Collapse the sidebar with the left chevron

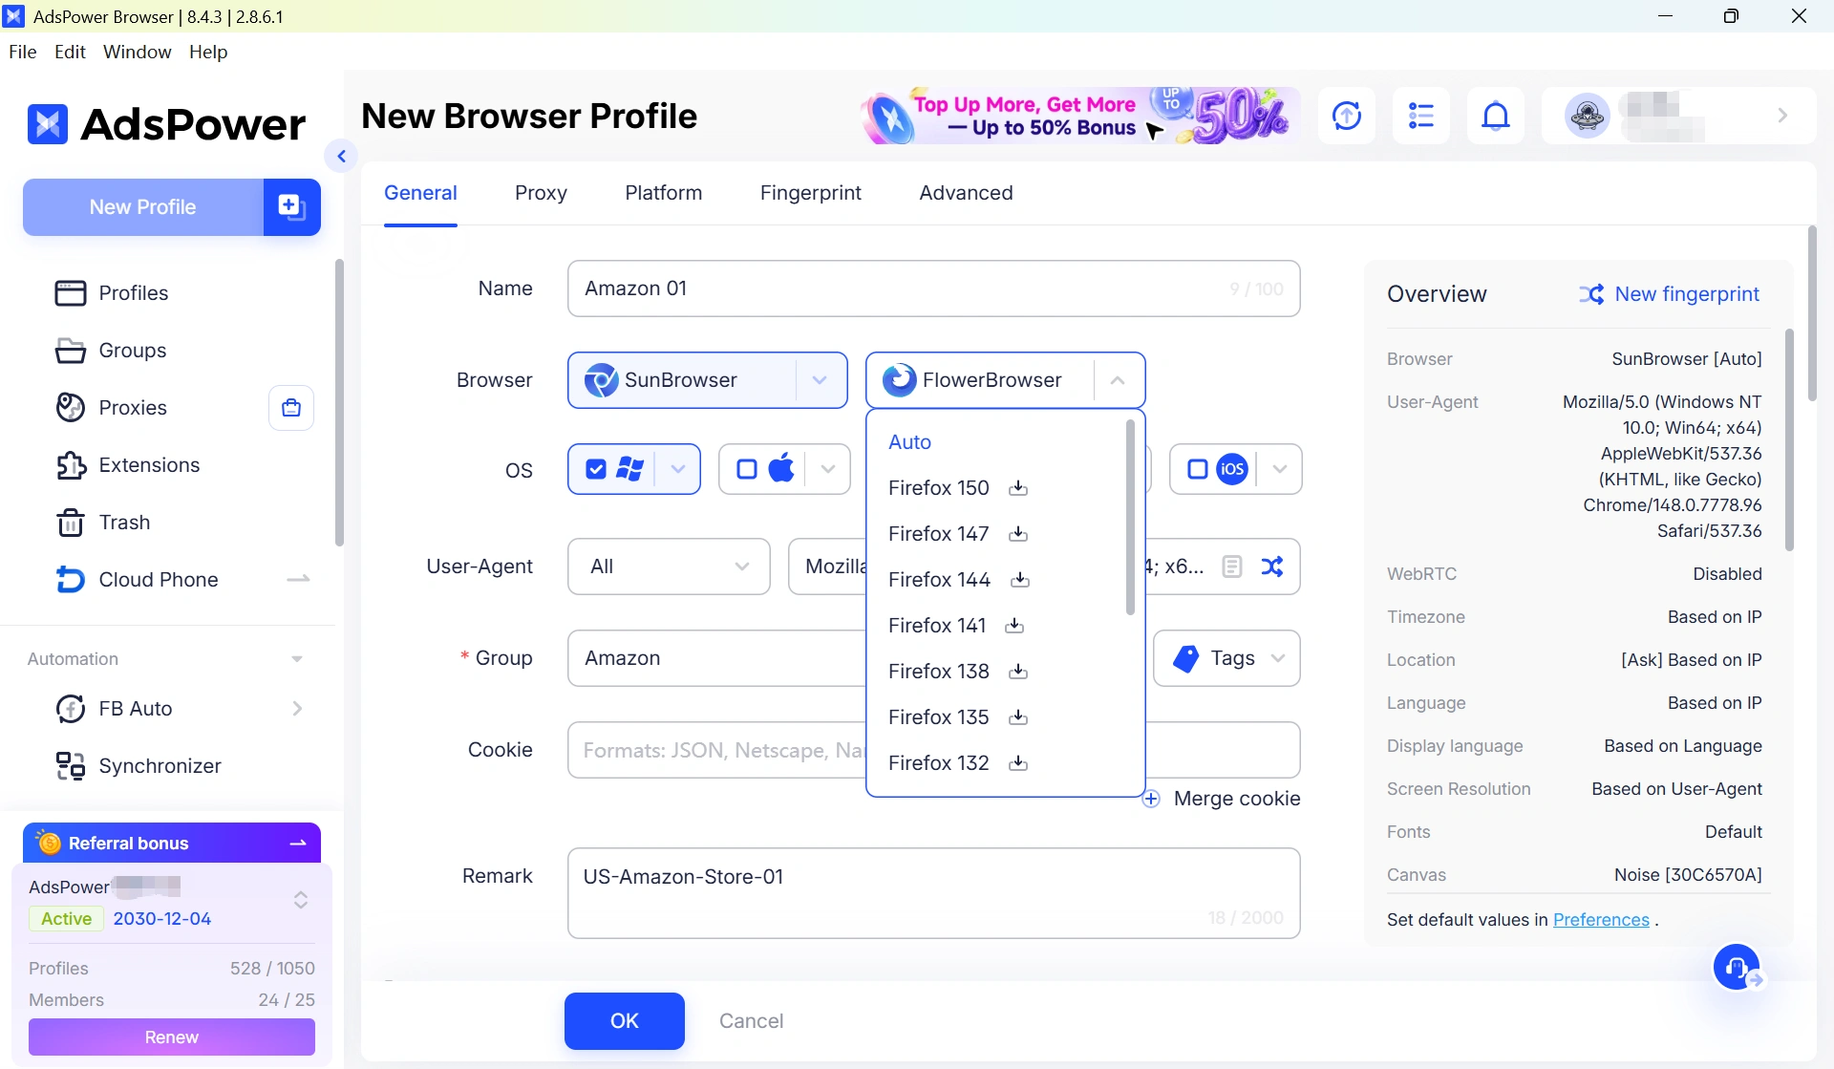(341, 156)
